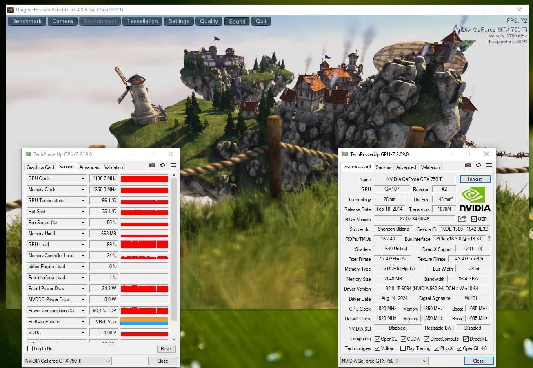533x368 pixels.
Task: Click the refresh icon in the Sensors window
Action: click(x=162, y=165)
